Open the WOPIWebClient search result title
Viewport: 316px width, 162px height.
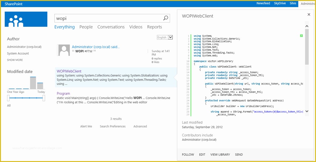point(69,71)
